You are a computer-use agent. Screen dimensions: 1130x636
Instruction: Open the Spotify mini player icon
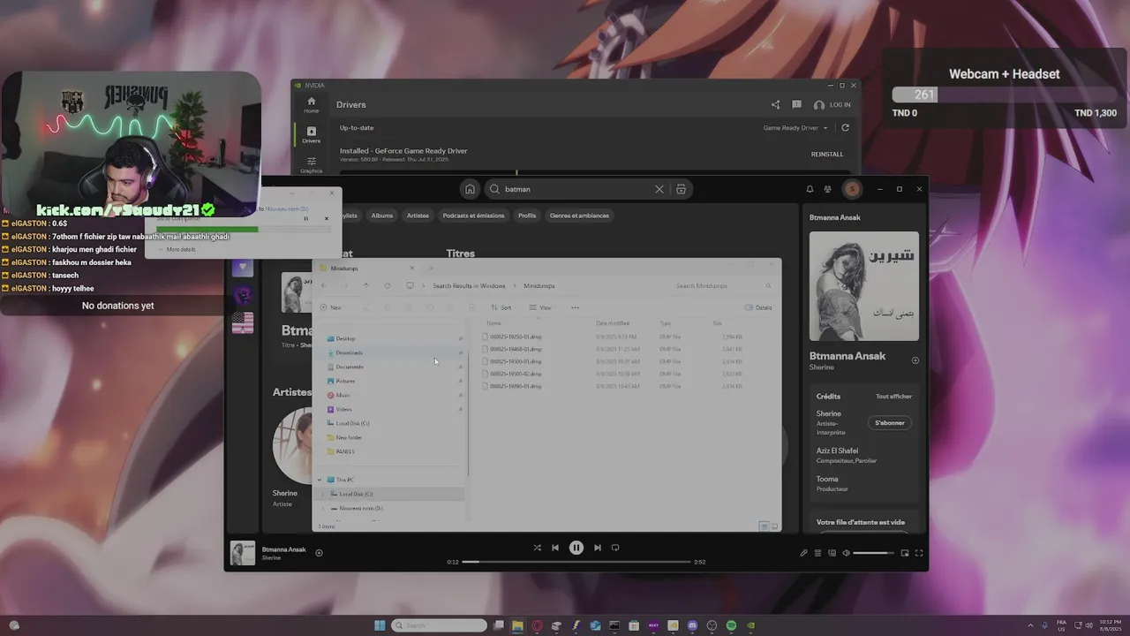(905, 553)
